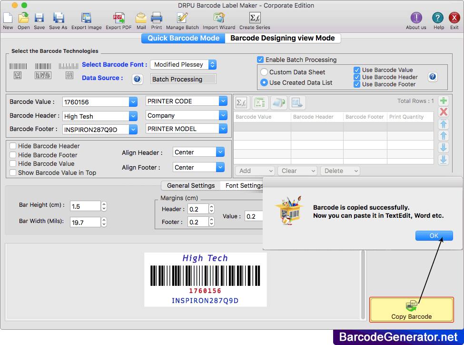Image resolution: width=464 pixels, height=345 pixels.
Task: Open the Modified Plessey barcode font dropdown
Action: coord(212,65)
